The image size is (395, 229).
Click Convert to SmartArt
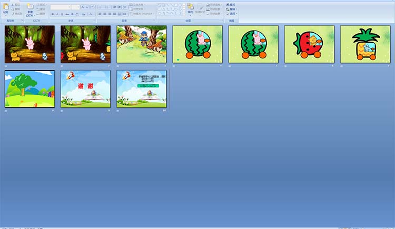142,14
